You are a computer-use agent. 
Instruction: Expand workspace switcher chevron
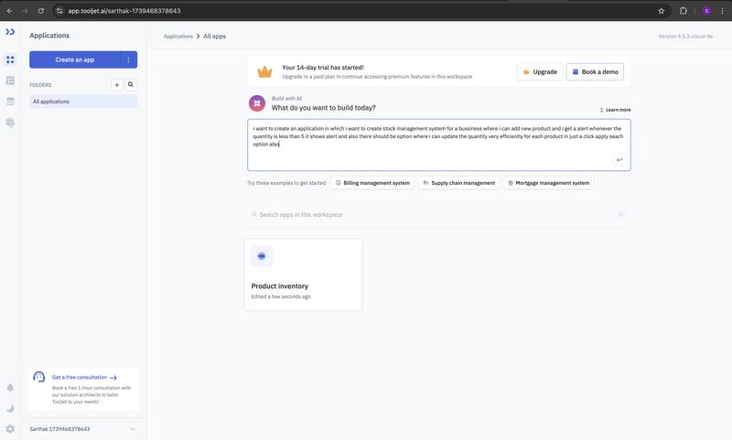click(x=133, y=429)
